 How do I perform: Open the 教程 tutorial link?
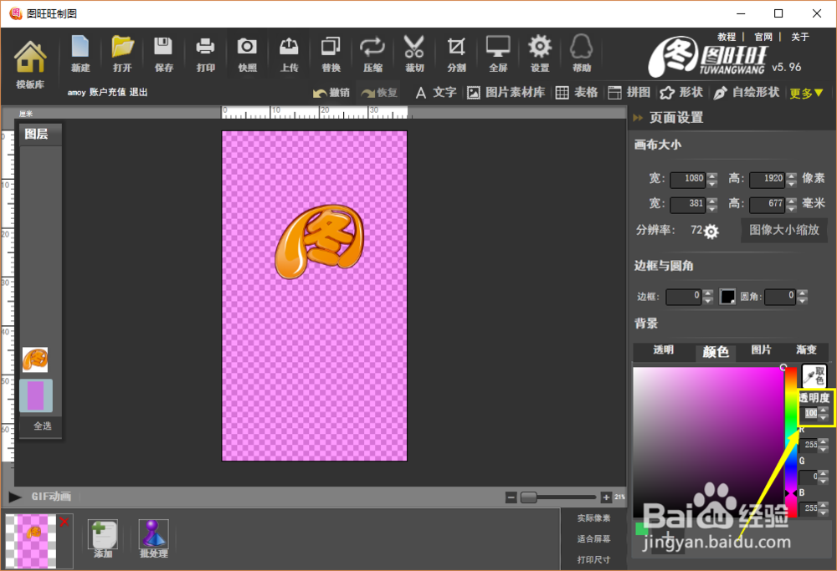point(727,37)
